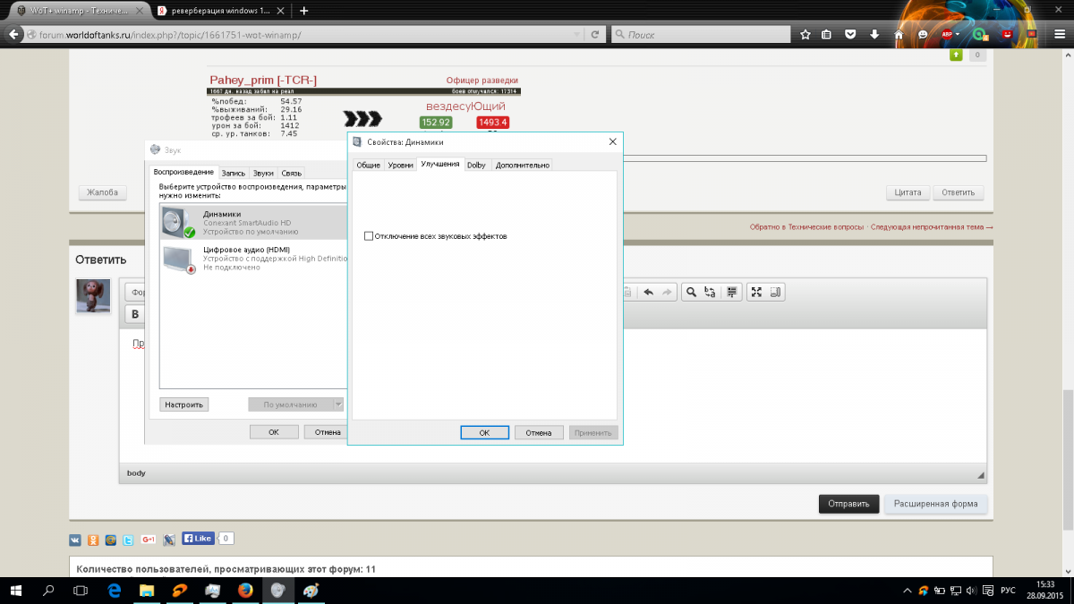The image size is (1074, 604).
Task: Click OK in the Звук window
Action: (x=274, y=431)
